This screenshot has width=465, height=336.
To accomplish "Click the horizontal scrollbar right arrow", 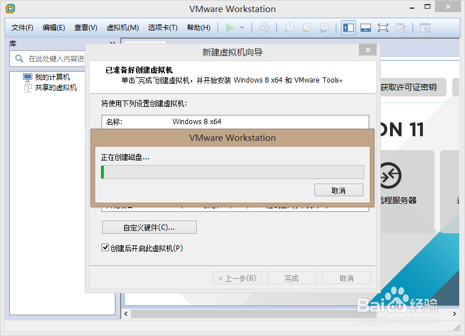I will click(x=454, y=313).
